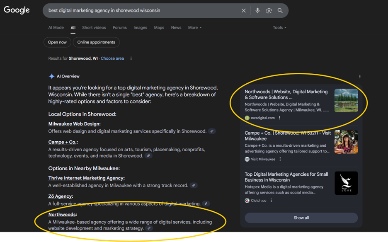Open the three-dot menu beside Choose area
The width and height of the screenshot is (388, 242).
click(x=131, y=58)
